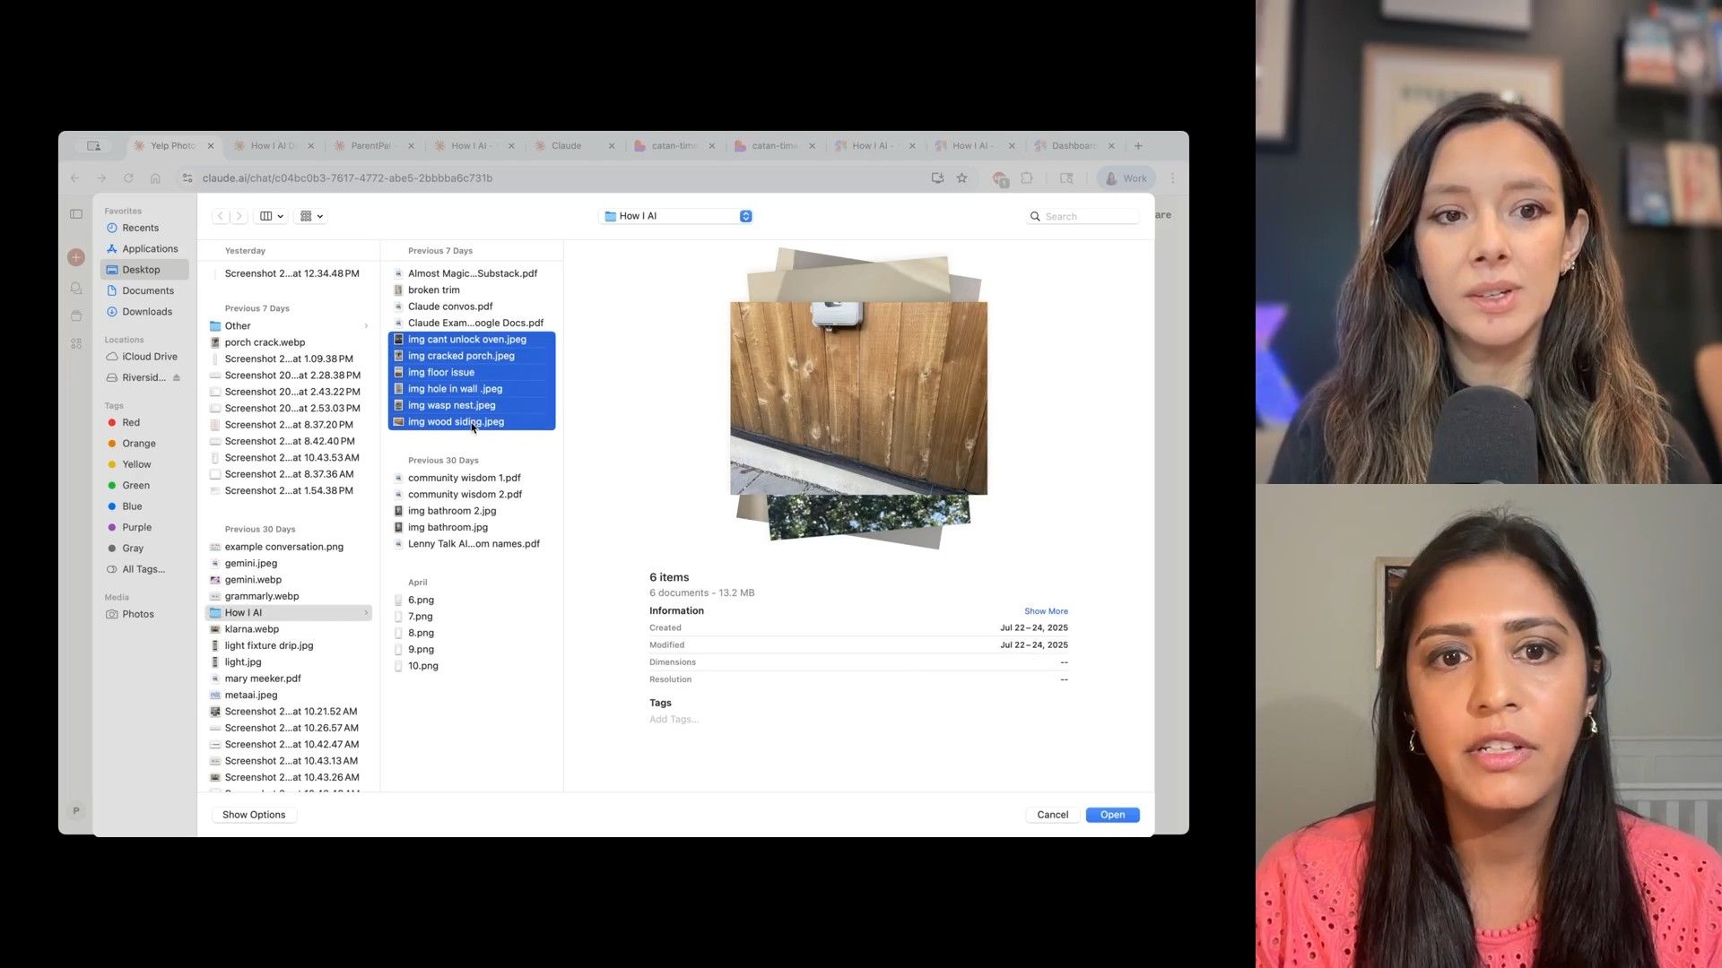Open the grid grouping dropdown
Image resolution: width=1722 pixels, height=968 pixels.
(311, 216)
